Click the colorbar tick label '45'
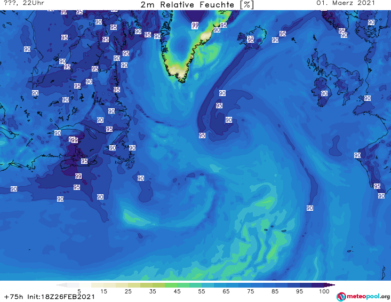The height and width of the screenshot is (302, 391). click(177, 291)
